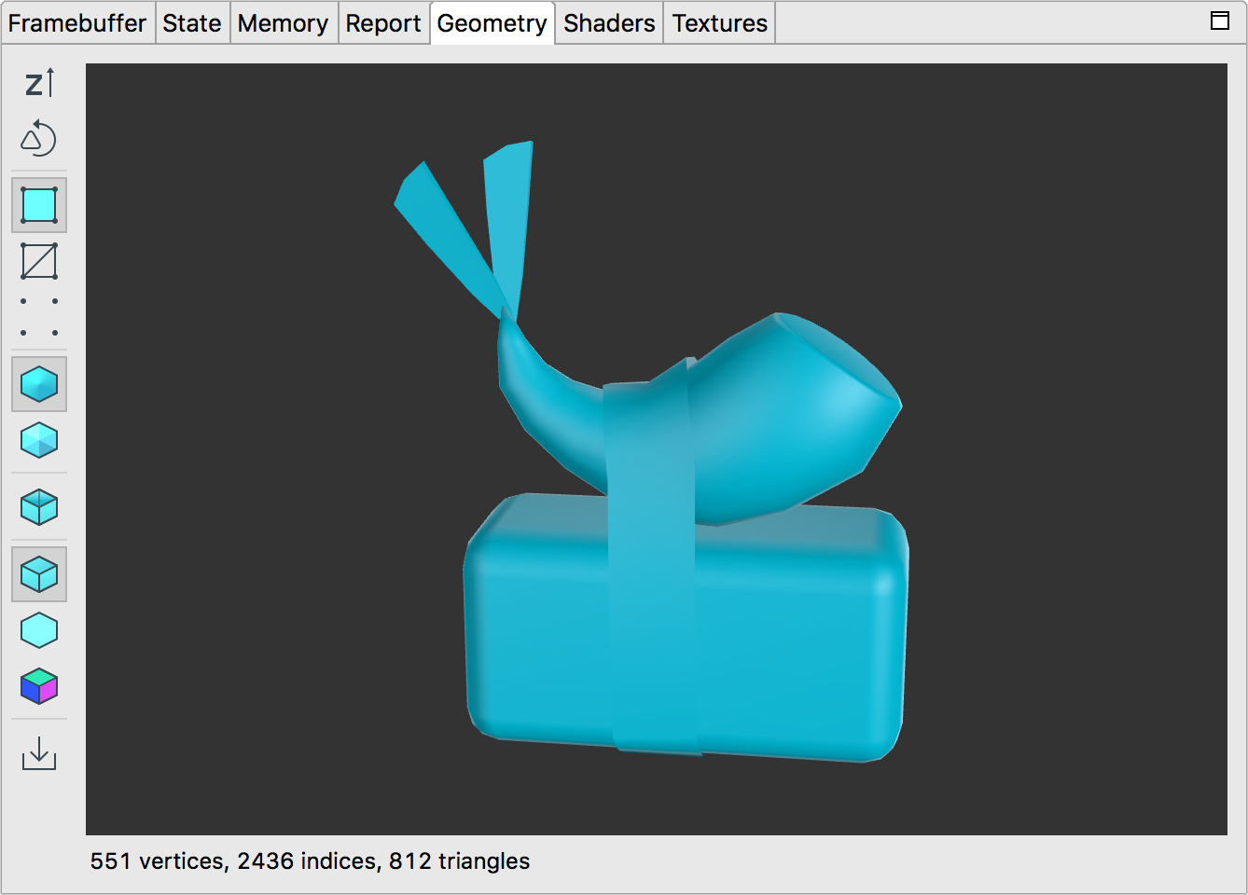
Task: Toggle the Z-up axis button
Action: tap(39, 84)
